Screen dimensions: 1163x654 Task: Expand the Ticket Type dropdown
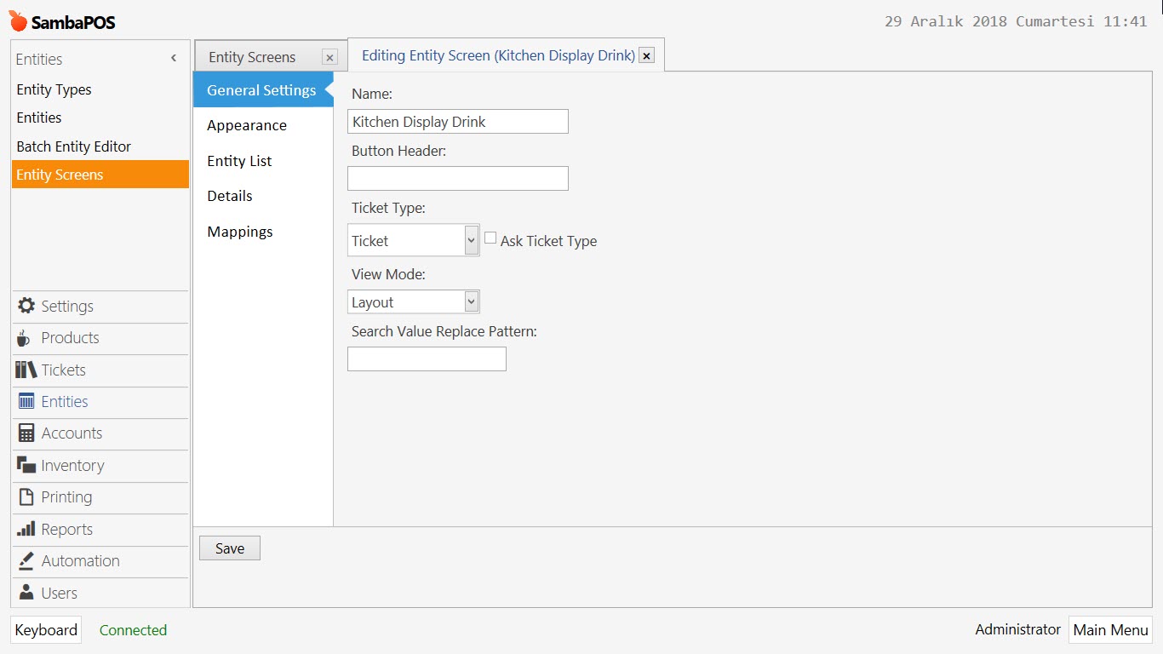pos(472,241)
